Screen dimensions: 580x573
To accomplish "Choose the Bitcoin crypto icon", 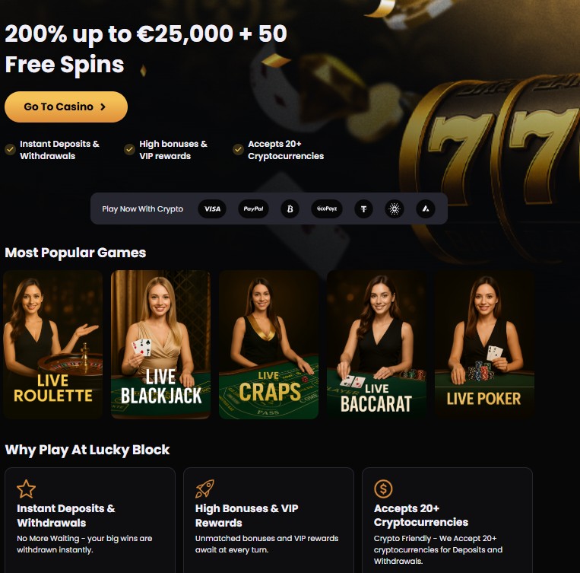I will click(x=290, y=209).
